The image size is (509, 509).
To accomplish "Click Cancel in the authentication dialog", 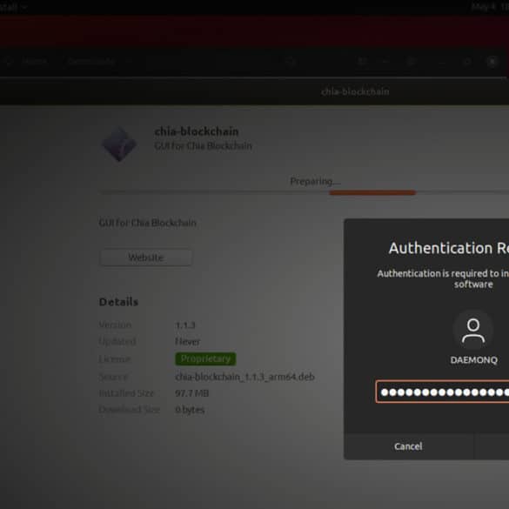I will pyautogui.click(x=408, y=446).
